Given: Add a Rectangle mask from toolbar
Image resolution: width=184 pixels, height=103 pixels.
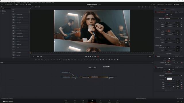Looking at the screenshot, I should tap(79, 60).
